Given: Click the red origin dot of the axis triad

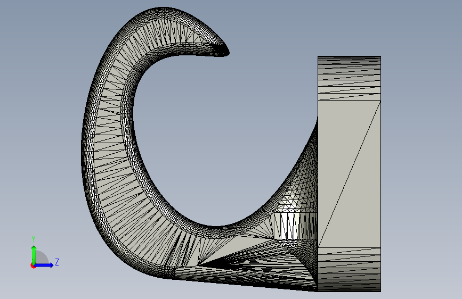Looking at the screenshot, I should [33, 265].
